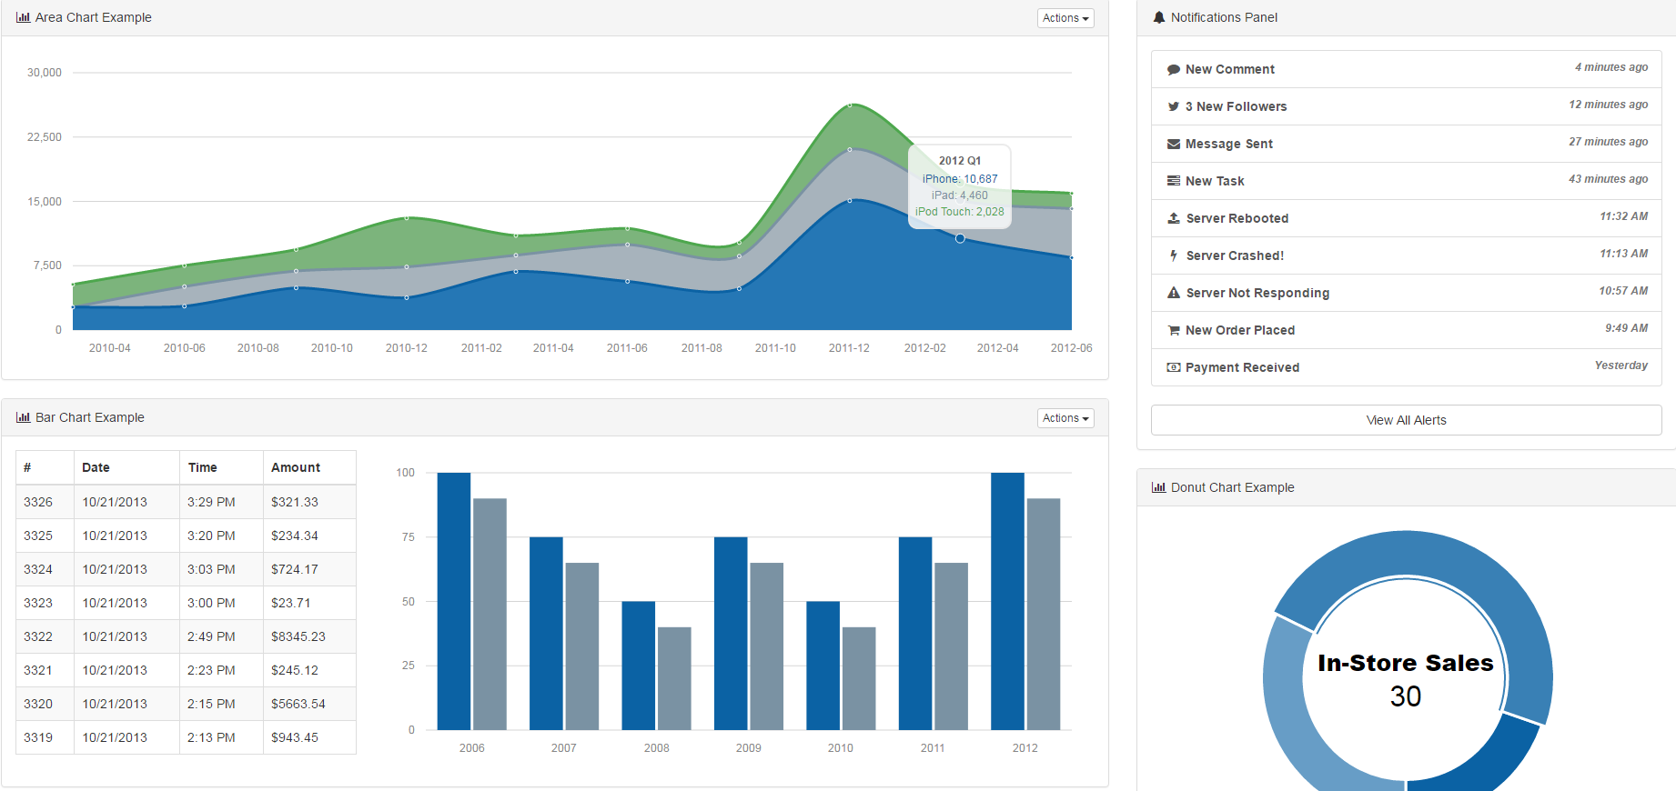1676x791 pixels.
Task: Click the money icon for Payment Received
Action: (x=1174, y=367)
